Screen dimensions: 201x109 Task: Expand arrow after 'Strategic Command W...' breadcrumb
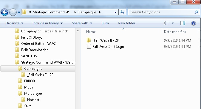75,12
